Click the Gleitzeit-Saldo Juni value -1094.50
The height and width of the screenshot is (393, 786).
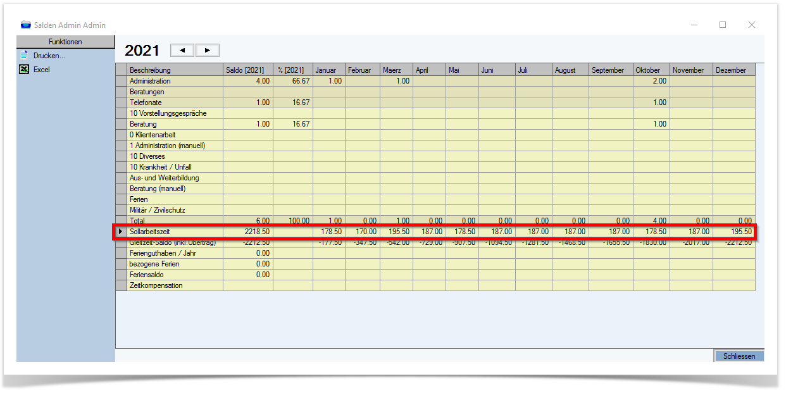click(498, 242)
